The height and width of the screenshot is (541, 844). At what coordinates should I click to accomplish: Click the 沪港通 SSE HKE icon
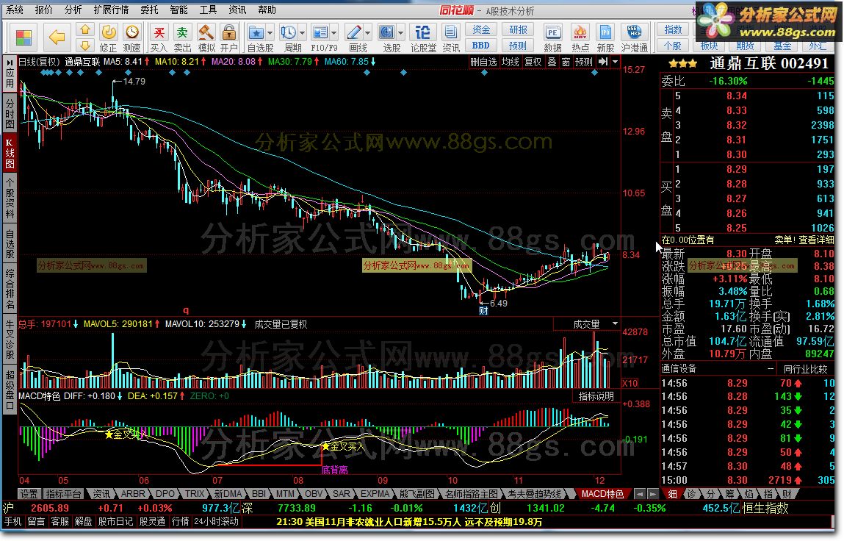point(634,38)
